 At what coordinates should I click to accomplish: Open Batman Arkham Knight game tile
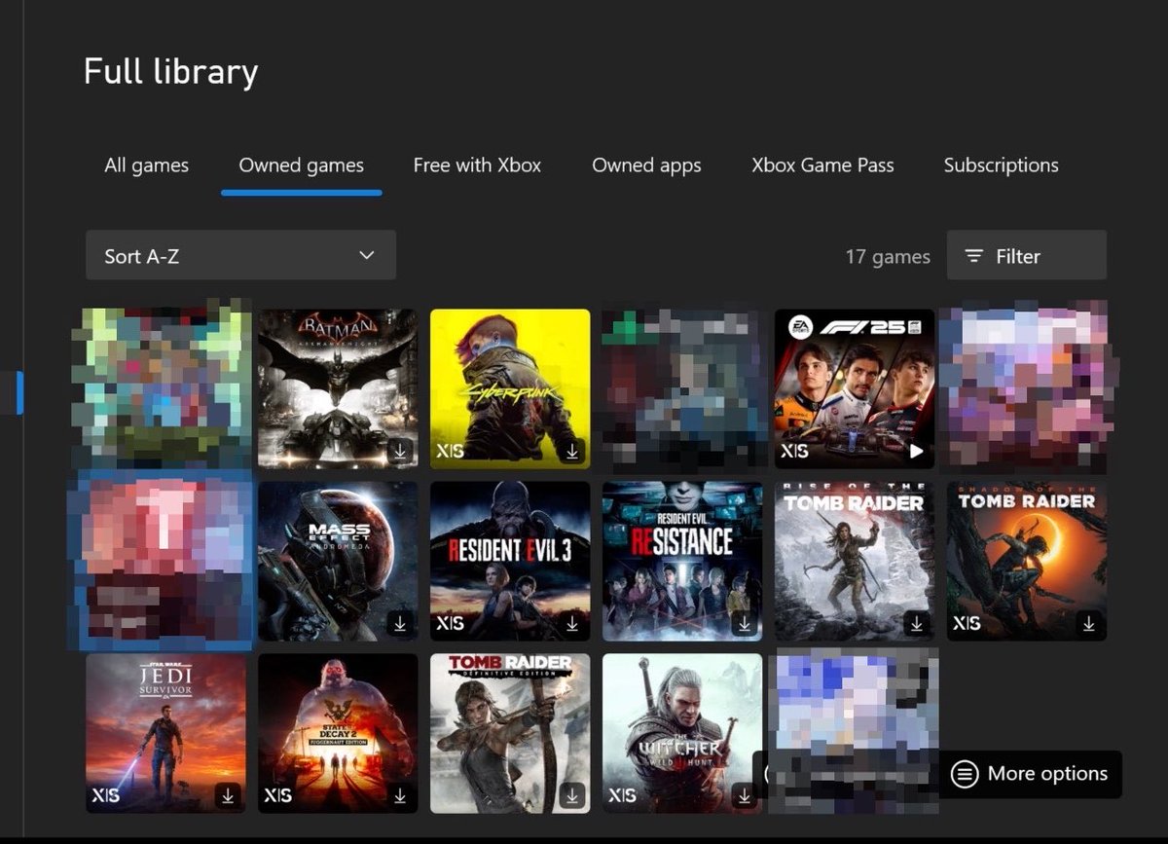coord(338,388)
